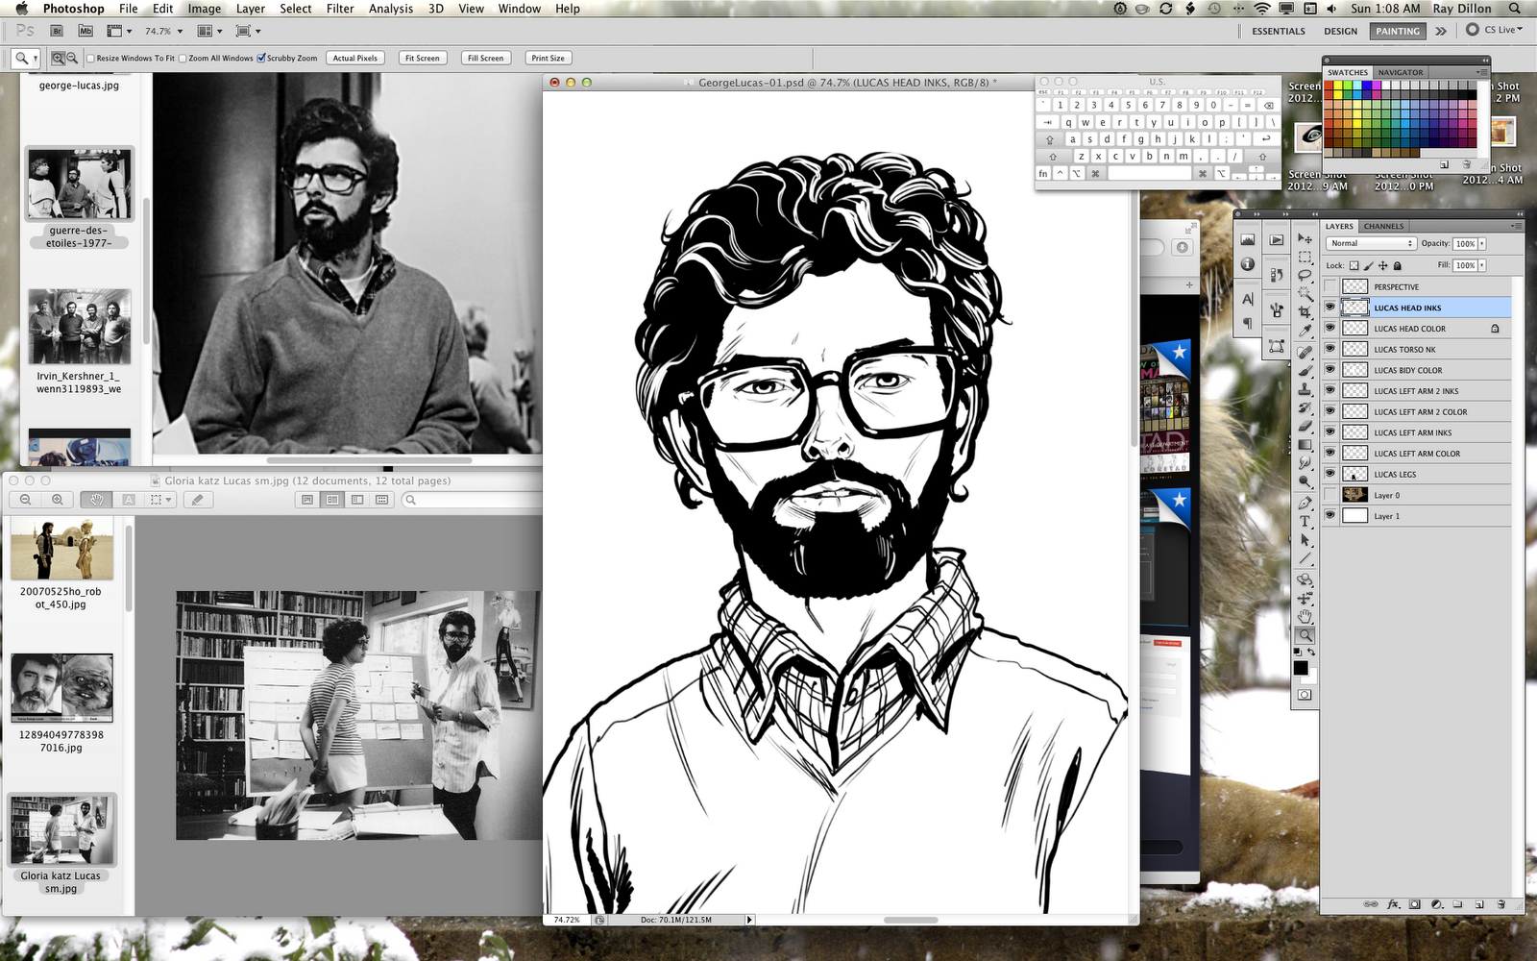
Task: Click the delete layer trash icon
Action: click(x=1500, y=904)
